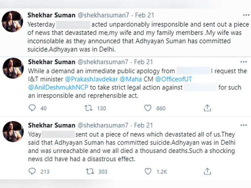Open more options on first tweet
This screenshot has height=188, width=251.
[246, 15]
